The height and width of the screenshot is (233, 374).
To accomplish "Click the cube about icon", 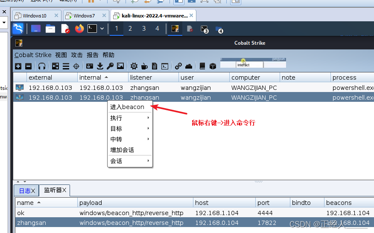I will point(213,66).
